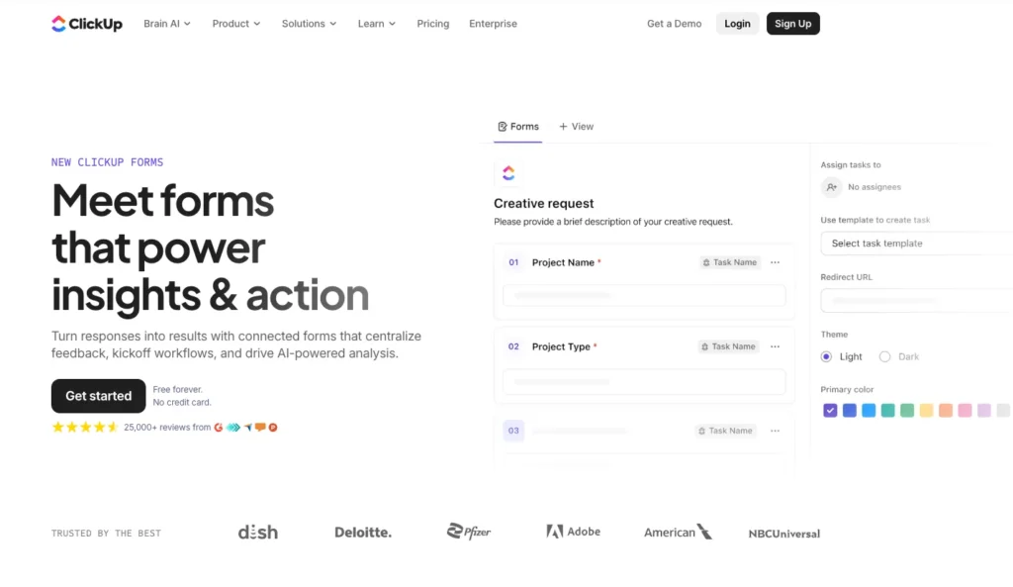Click the Get started button
1013x587 pixels.
[98, 396]
